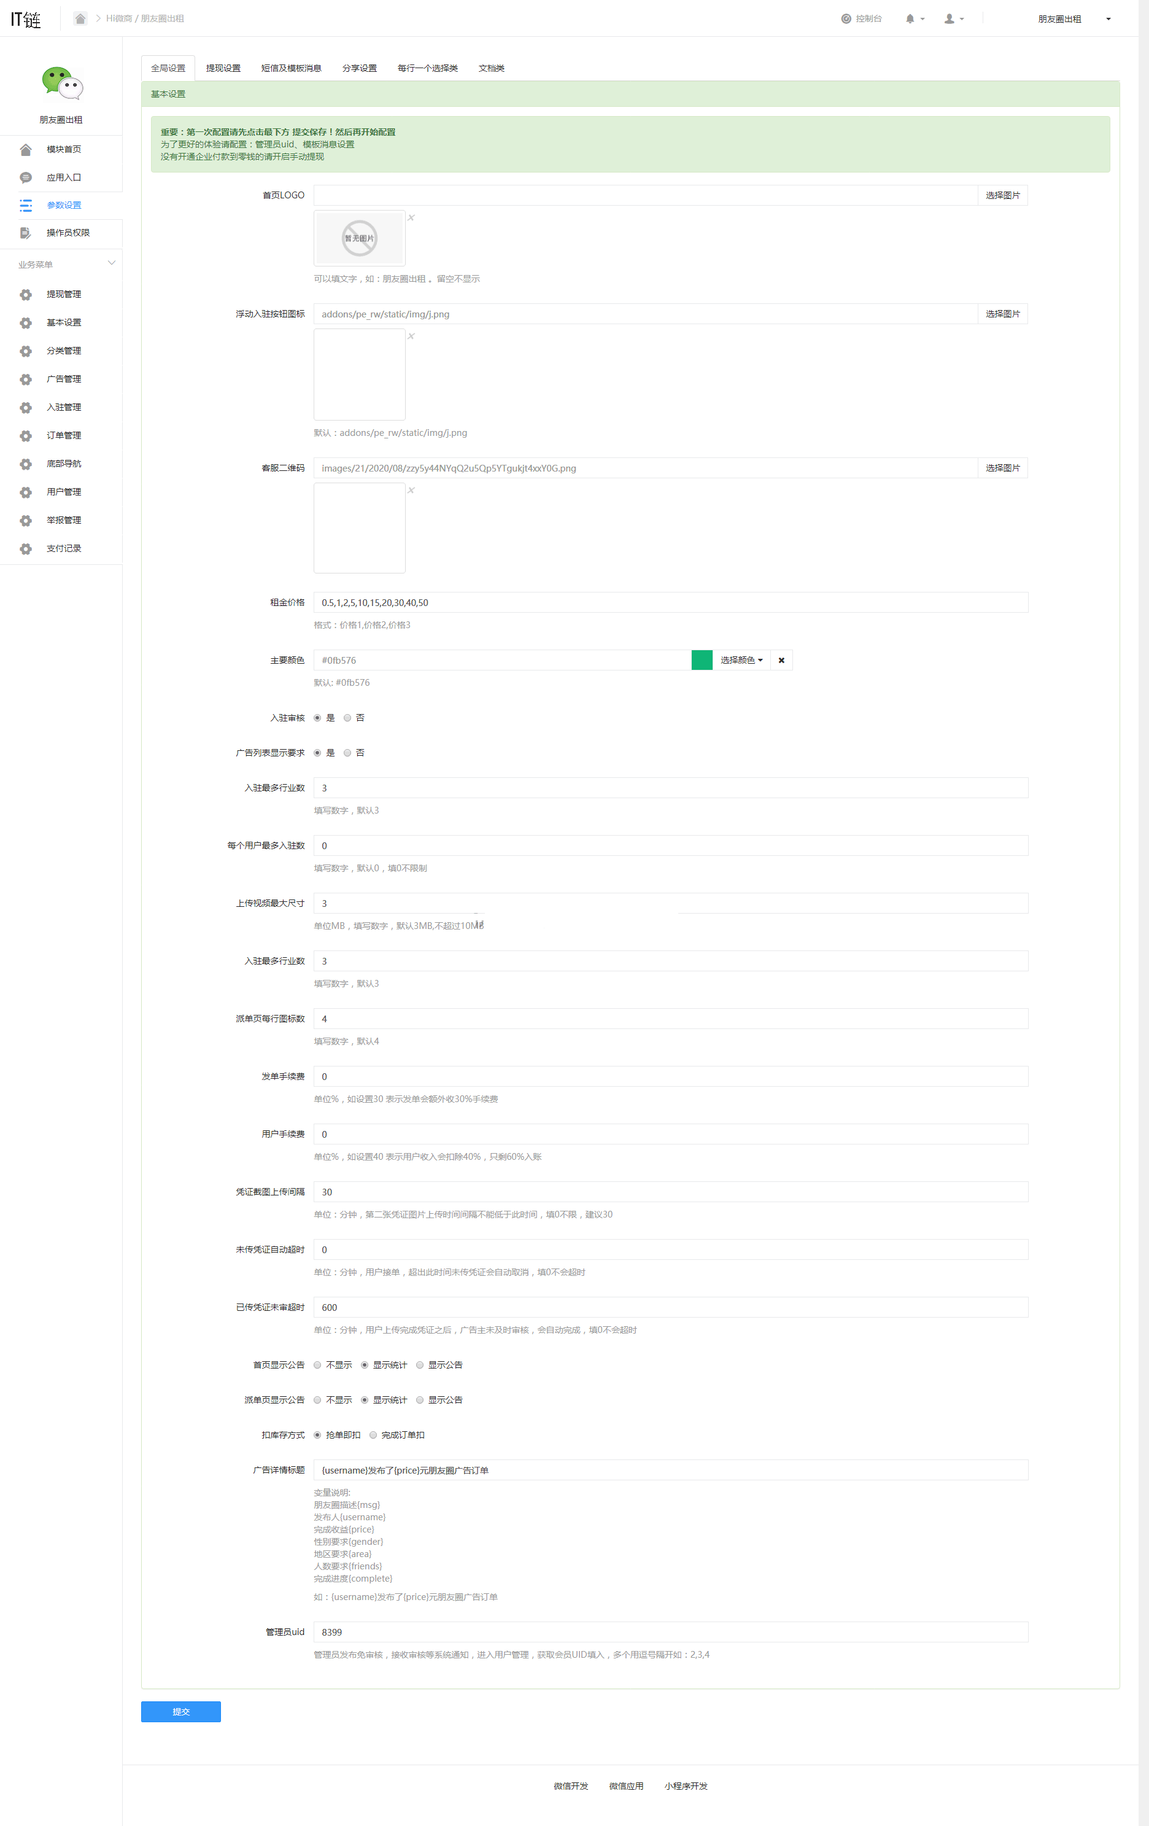Click the blue 提交 button
The height and width of the screenshot is (1826, 1149).
coord(181,1712)
